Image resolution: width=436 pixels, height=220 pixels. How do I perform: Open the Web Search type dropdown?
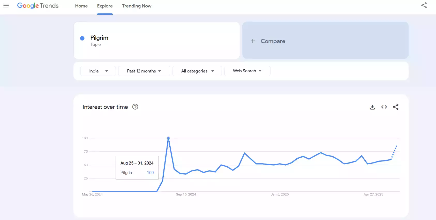(x=247, y=71)
